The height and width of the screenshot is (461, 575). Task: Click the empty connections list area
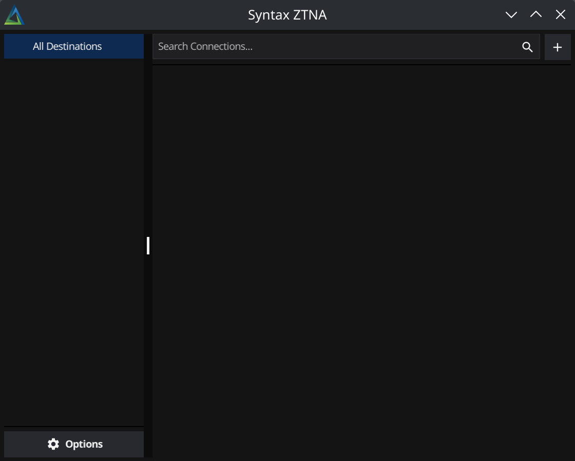(x=359, y=257)
